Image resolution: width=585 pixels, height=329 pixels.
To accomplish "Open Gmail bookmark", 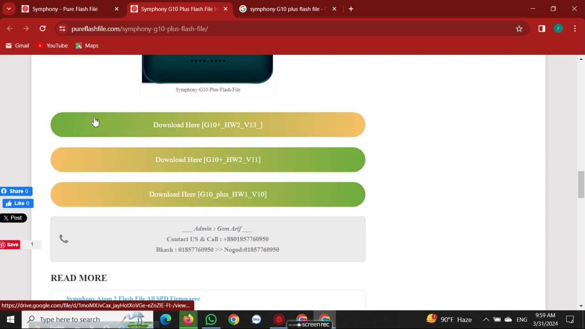I will pyautogui.click(x=17, y=46).
